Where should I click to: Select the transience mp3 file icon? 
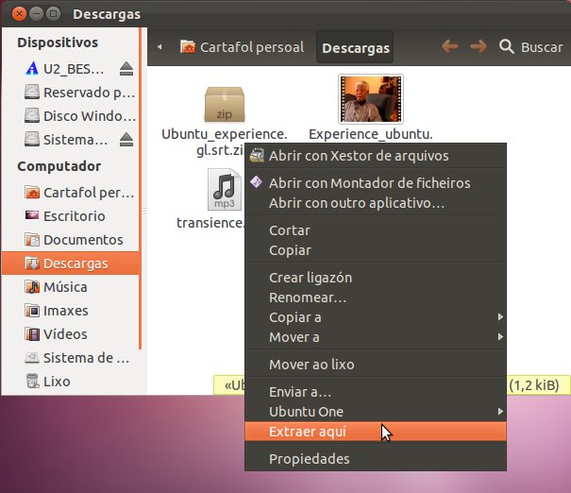[225, 190]
